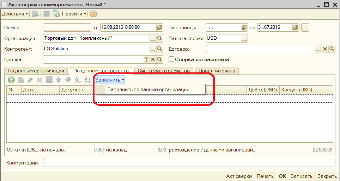Image resolution: width=340 pixels, height=181 pixels.
Task: Clear the Сделка field with X
Action: coord(153,59)
